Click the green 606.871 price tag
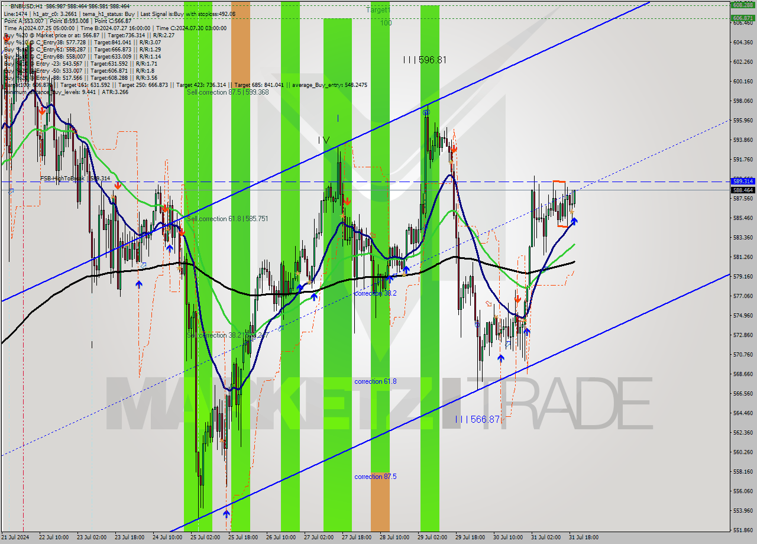 742,18
